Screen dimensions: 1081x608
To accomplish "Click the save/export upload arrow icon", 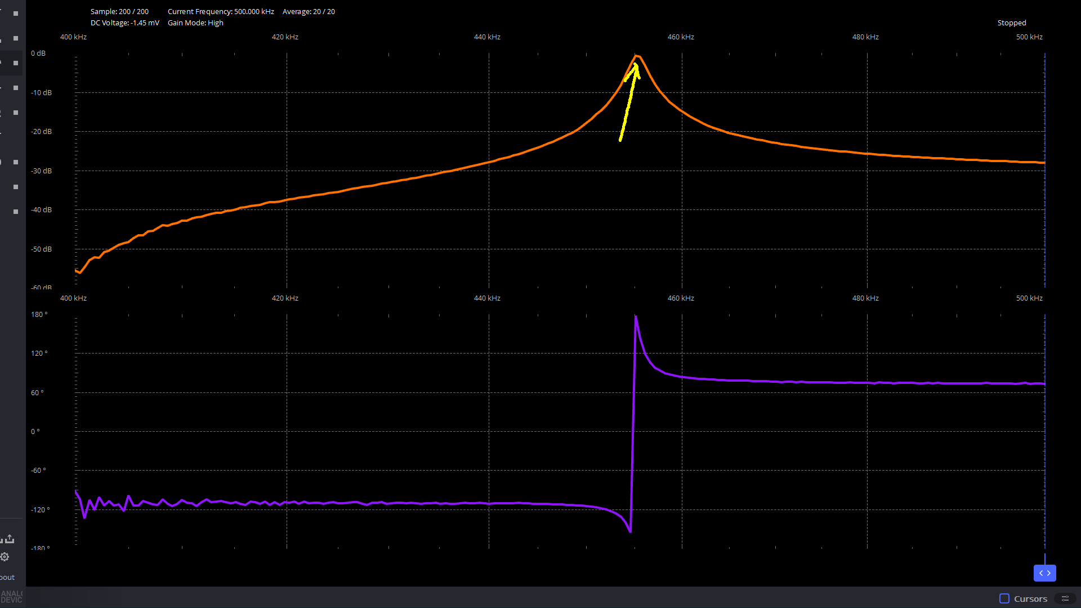I will (10, 539).
